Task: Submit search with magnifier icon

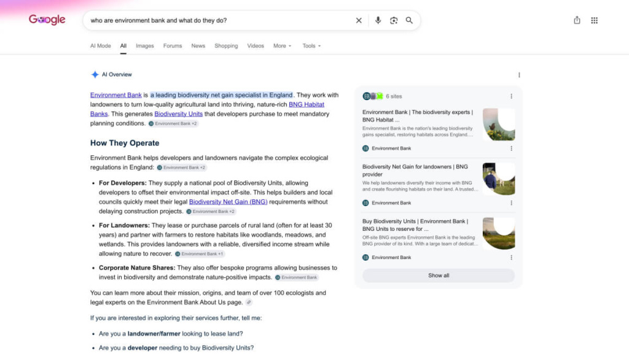Action: click(x=408, y=20)
